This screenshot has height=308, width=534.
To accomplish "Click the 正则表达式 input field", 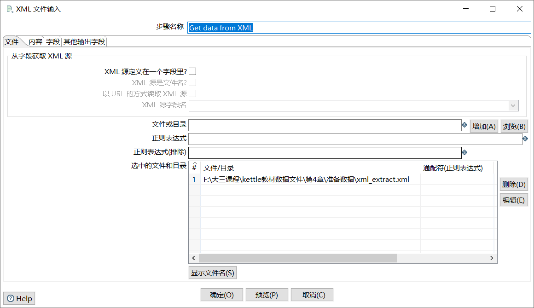I will coord(355,139).
